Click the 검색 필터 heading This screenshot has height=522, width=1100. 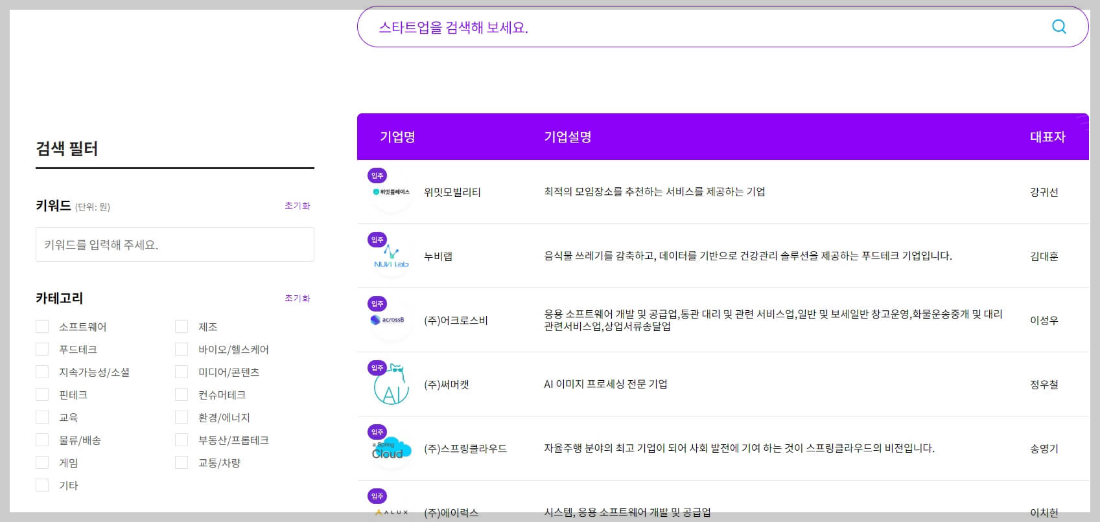point(67,149)
